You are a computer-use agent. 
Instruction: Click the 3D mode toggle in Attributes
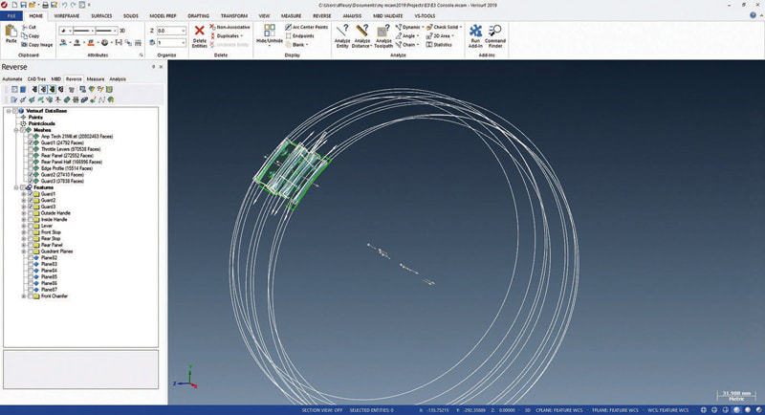(122, 31)
